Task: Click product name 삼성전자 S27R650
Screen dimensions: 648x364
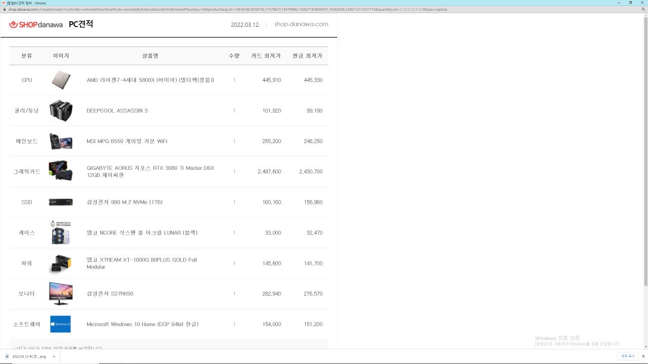Action: tap(110, 294)
